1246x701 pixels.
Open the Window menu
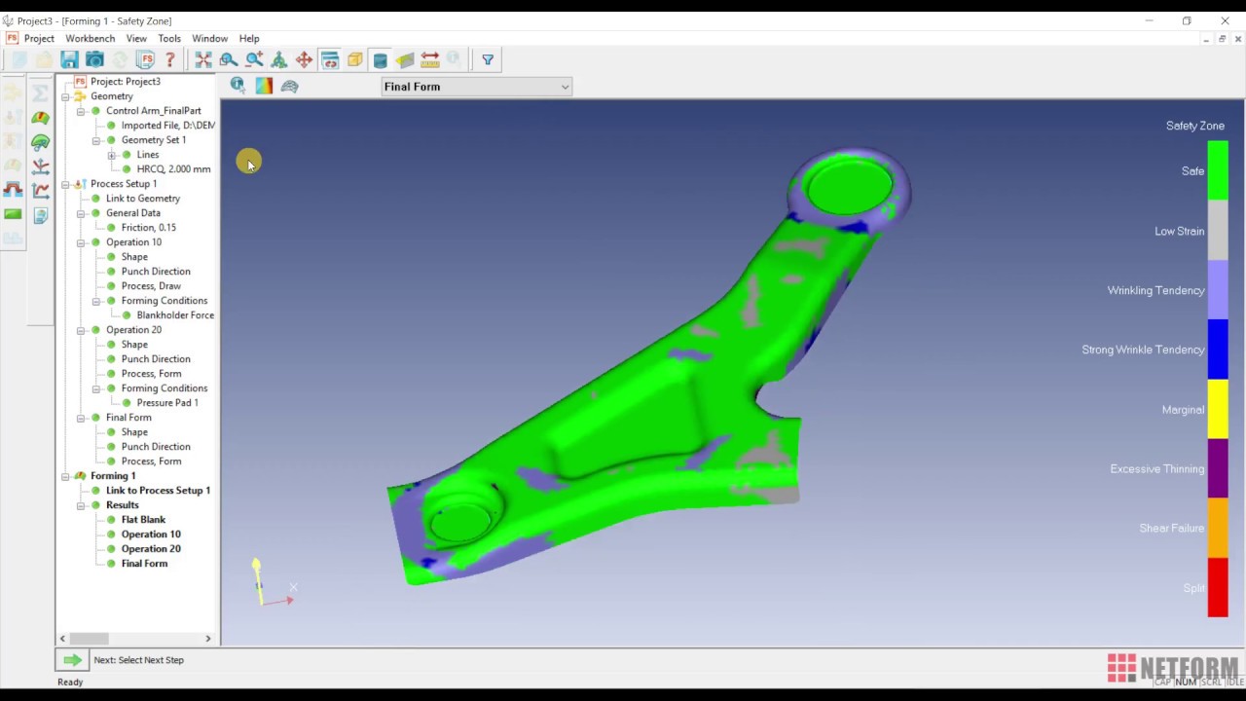point(209,38)
